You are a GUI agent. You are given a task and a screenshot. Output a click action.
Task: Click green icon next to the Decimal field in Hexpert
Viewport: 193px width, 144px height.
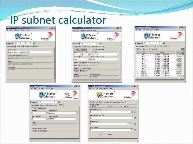135,112
